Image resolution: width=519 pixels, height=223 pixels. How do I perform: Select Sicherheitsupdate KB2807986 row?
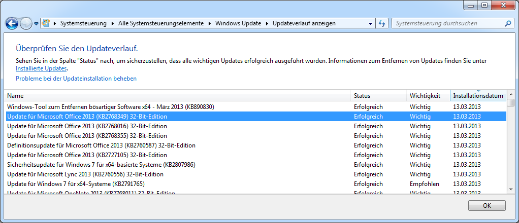click(x=255, y=164)
